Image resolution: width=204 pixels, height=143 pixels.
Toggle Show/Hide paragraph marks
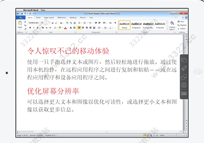coord(115,23)
